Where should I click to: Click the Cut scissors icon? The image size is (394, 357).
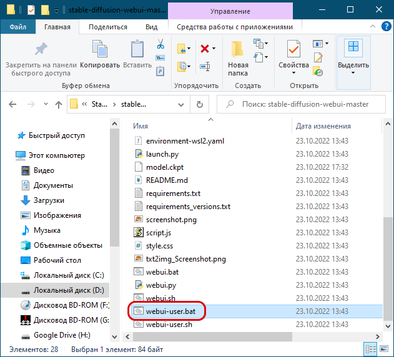160,44
